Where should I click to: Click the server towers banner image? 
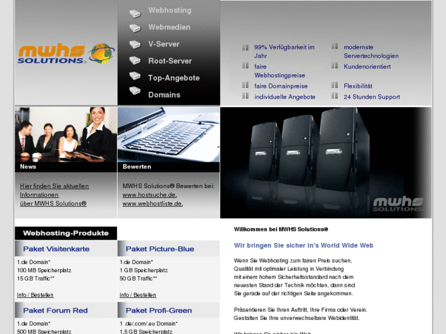coord(326,162)
